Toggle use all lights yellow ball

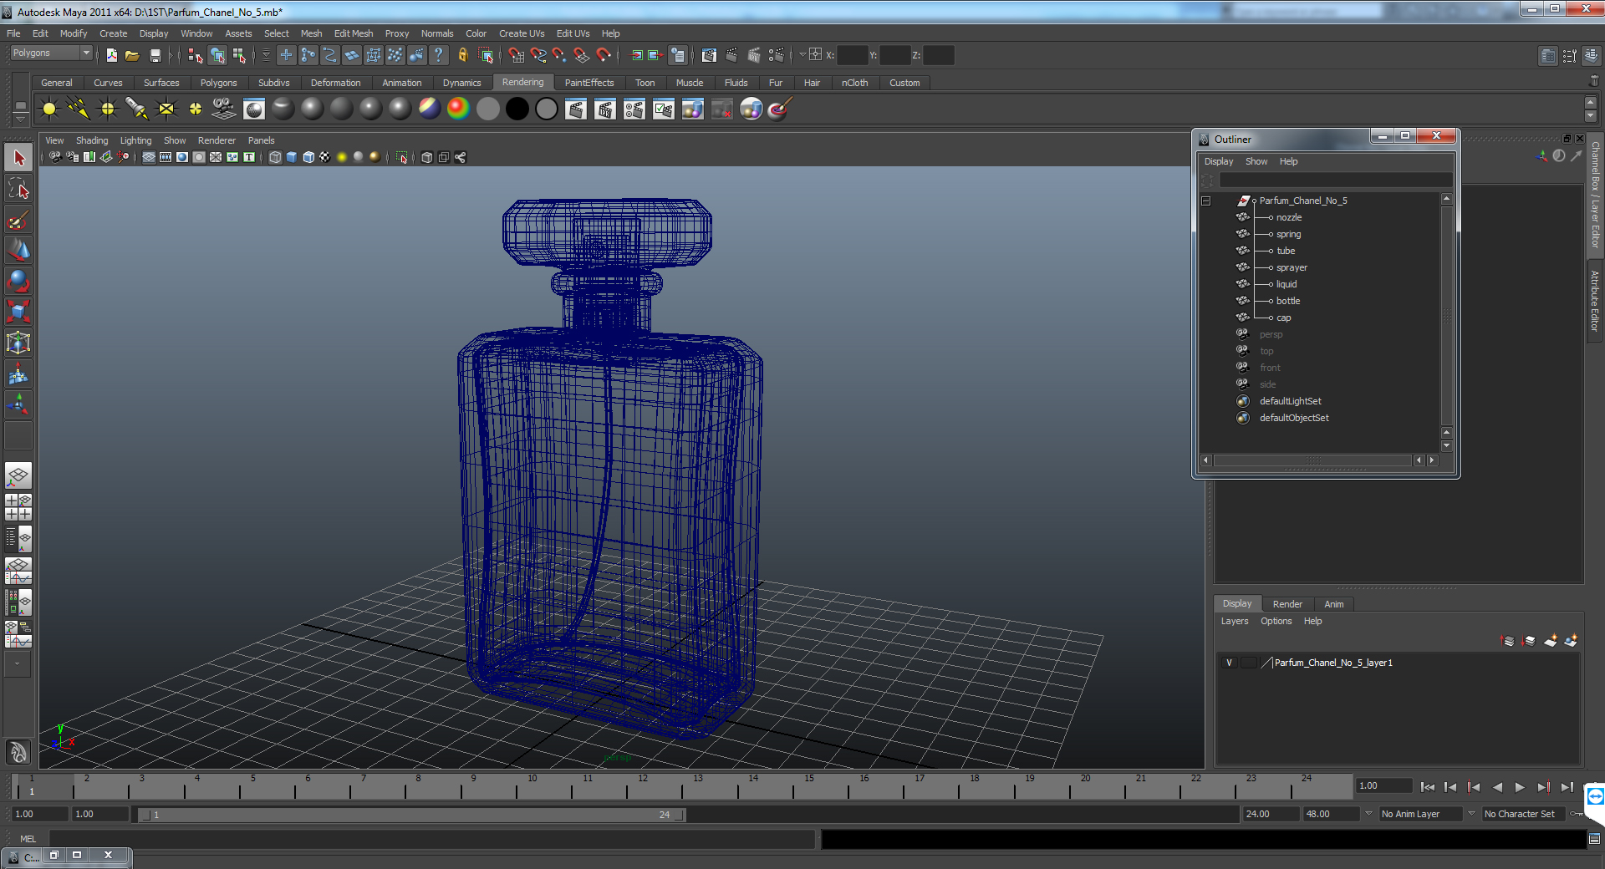tap(342, 157)
